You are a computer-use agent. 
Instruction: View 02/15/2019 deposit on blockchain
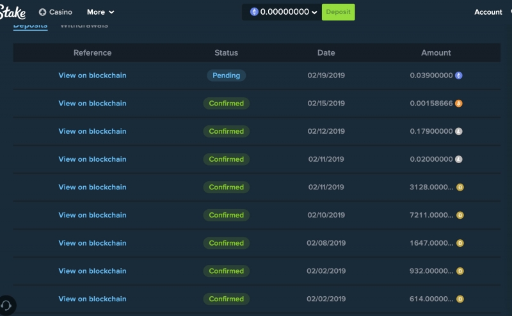92,104
